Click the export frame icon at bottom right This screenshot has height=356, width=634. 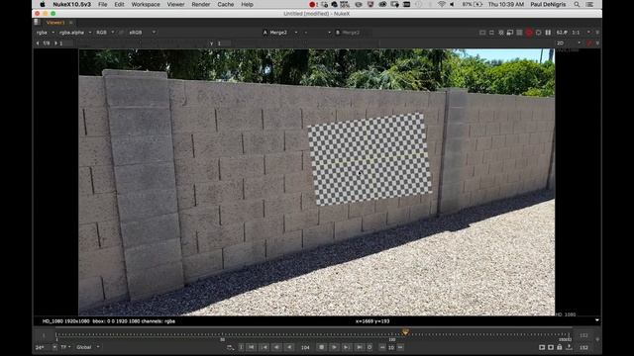tap(569, 347)
